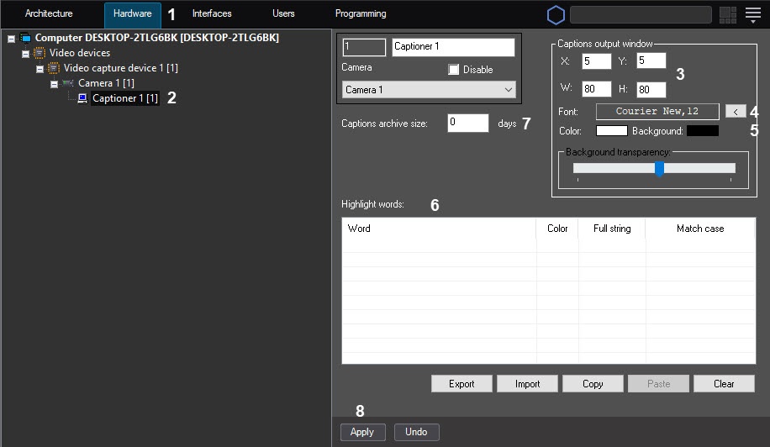Image resolution: width=770 pixels, height=447 pixels.
Task: Toggle the Disable checkbox
Action: [x=455, y=70]
